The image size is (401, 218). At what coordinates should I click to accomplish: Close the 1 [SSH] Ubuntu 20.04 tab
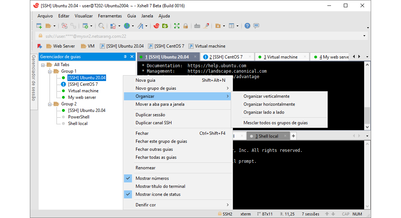tap(195, 57)
